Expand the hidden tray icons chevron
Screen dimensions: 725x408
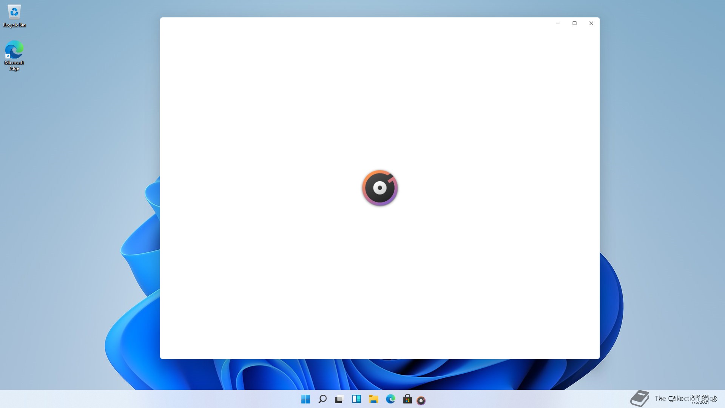[661, 399]
